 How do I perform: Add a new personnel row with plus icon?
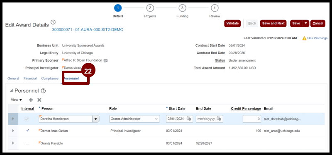(31, 100)
